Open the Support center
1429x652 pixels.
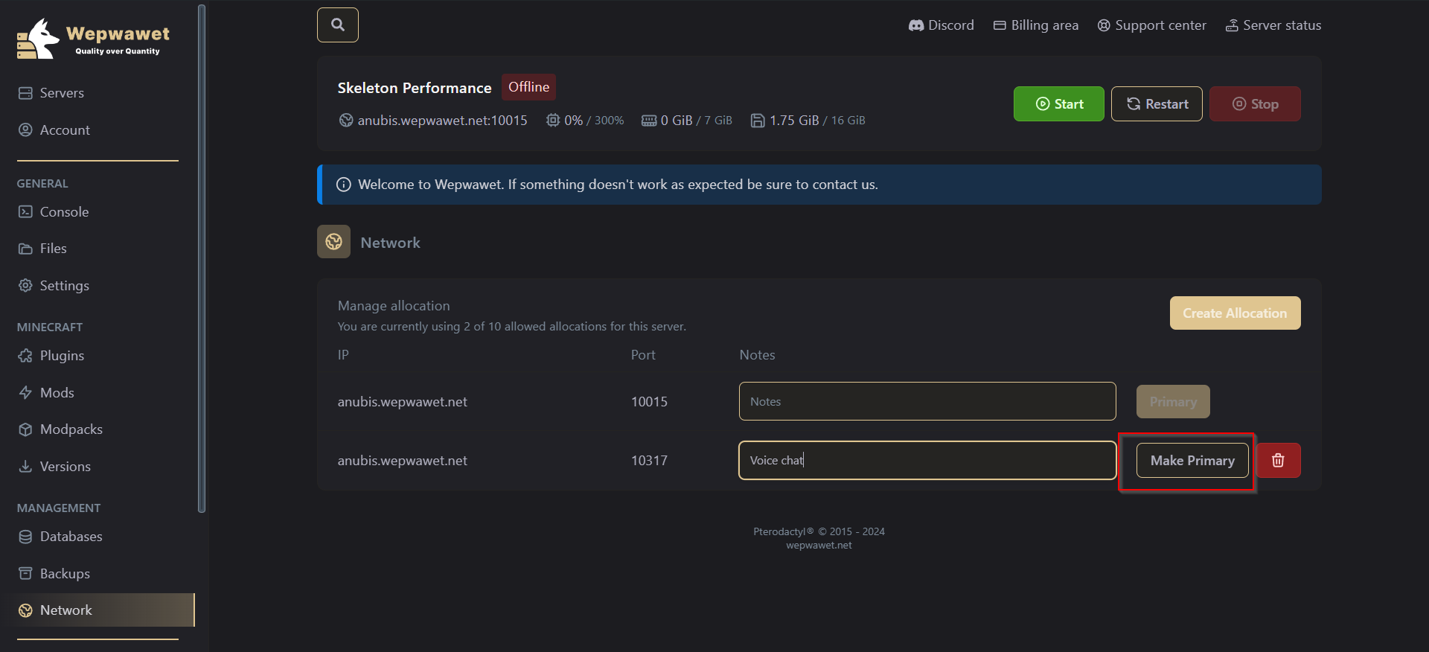[1151, 25]
